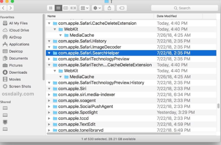Collapse com.apple.SafariTechnologyPreview.History triangle

tap(49, 83)
